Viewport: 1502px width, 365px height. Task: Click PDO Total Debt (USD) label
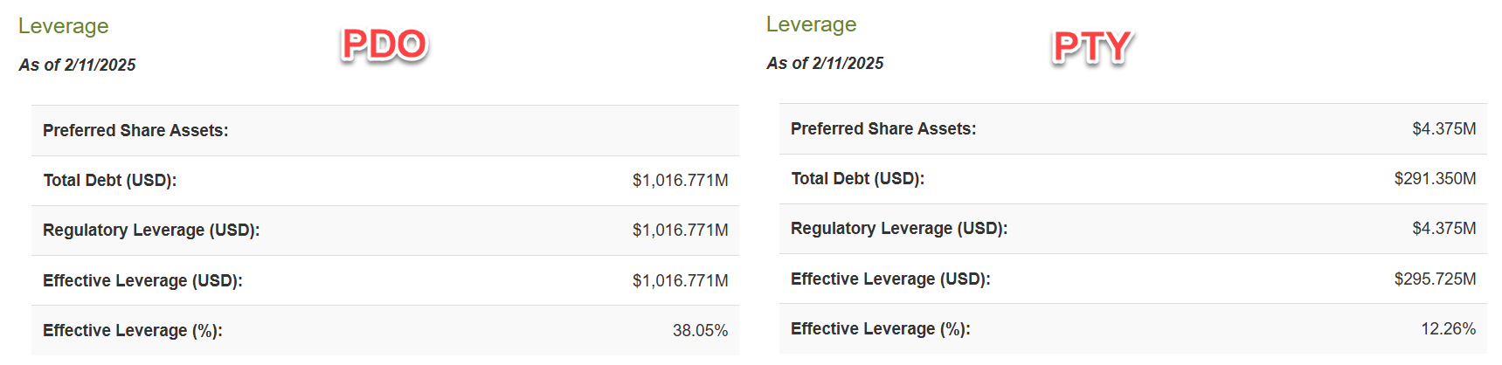coord(110,180)
